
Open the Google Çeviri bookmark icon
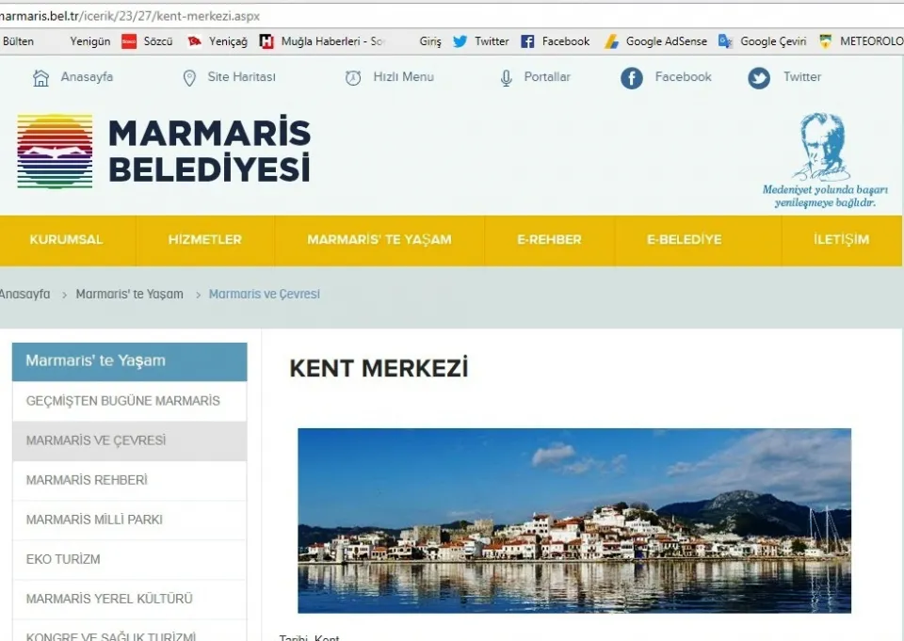pyautogui.click(x=726, y=41)
